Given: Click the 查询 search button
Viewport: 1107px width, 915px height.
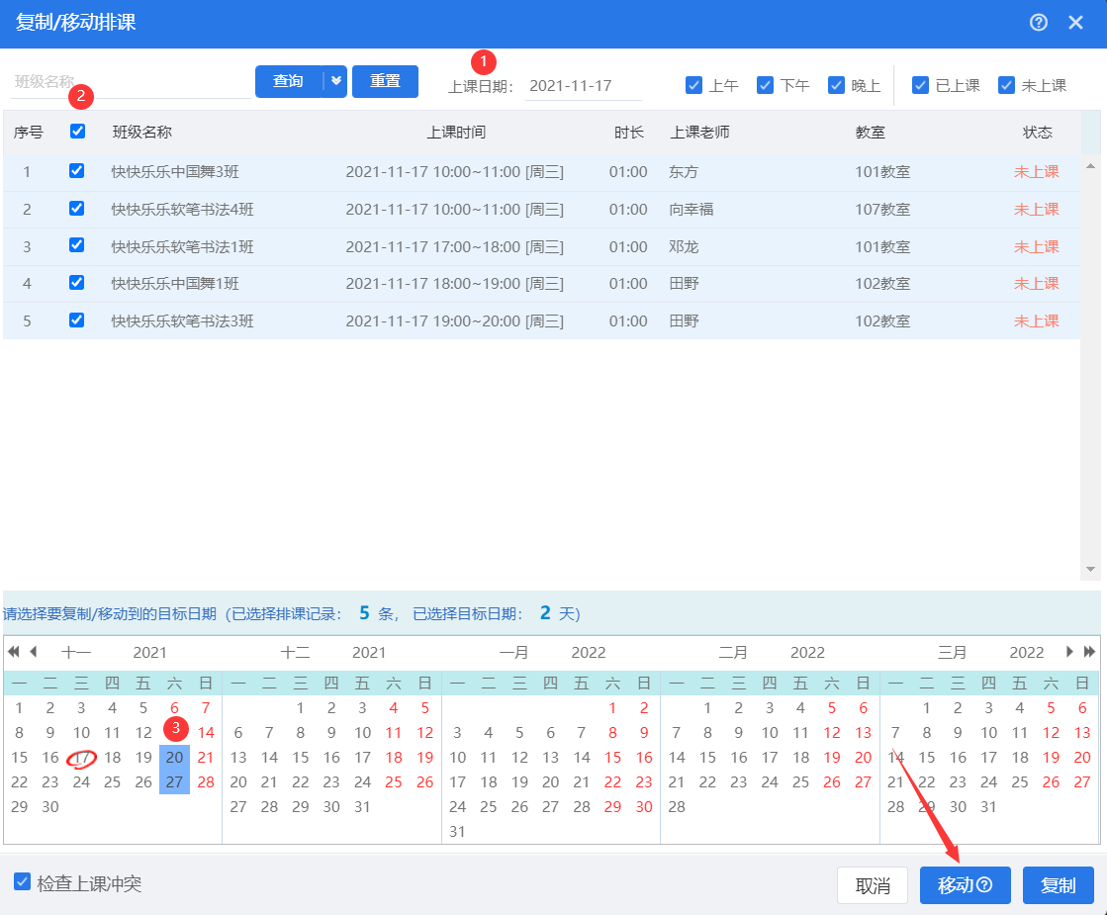Looking at the screenshot, I should (x=289, y=81).
